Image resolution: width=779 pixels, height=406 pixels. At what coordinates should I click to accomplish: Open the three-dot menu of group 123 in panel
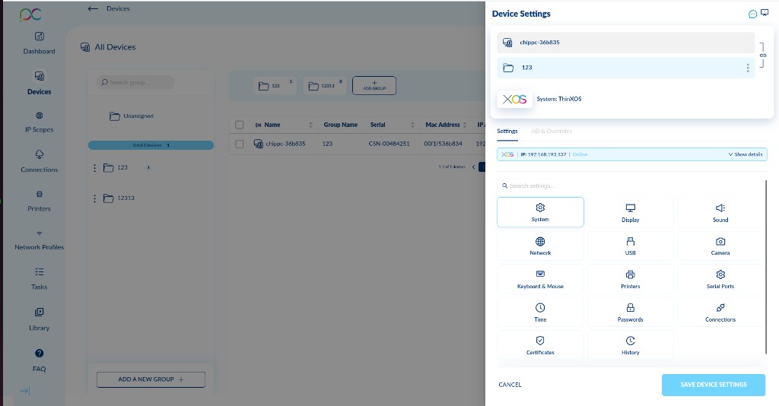pos(748,68)
